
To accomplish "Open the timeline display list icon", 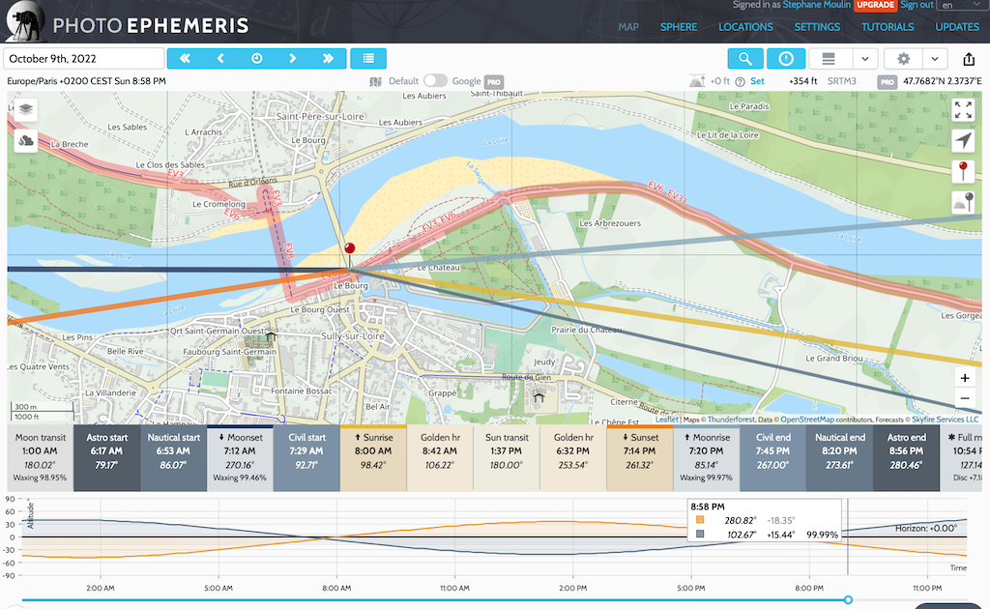I will (x=829, y=59).
